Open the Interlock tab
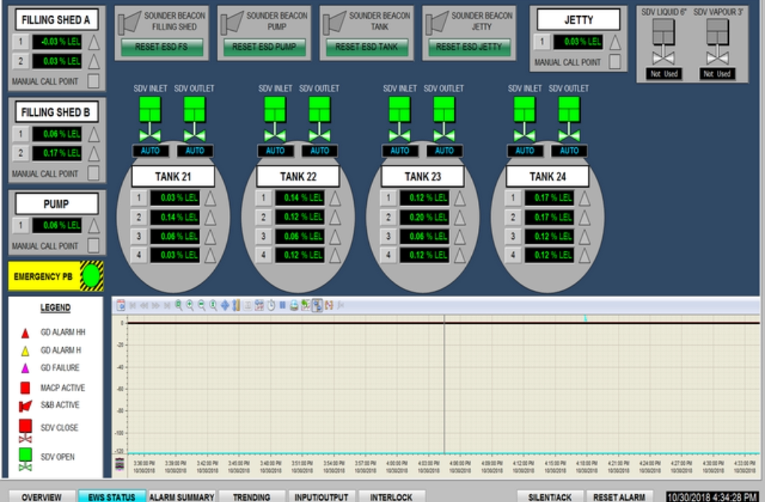 click(391, 497)
